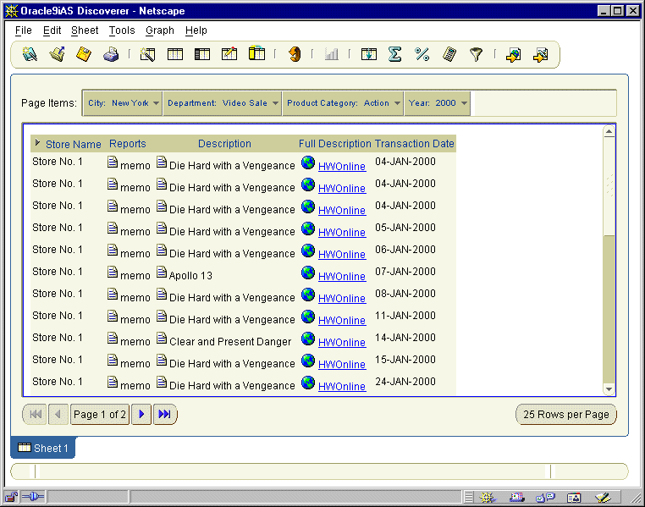The image size is (645, 507).
Task: Click the Sort table toolbar icon
Action: coord(368,54)
